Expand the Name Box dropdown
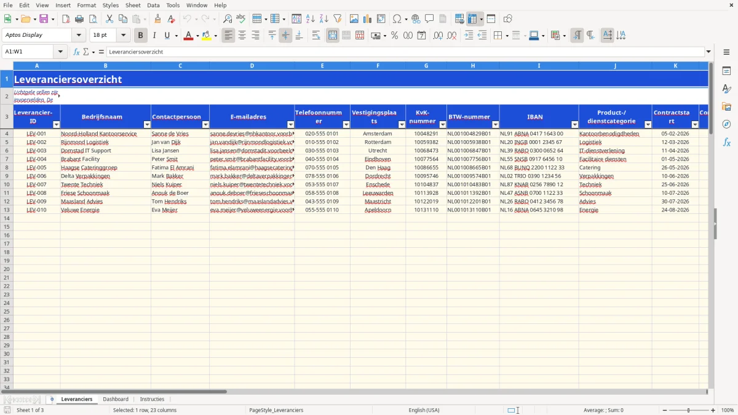Image resolution: width=738 pixels, height=415 pixels. pos(60,52)
